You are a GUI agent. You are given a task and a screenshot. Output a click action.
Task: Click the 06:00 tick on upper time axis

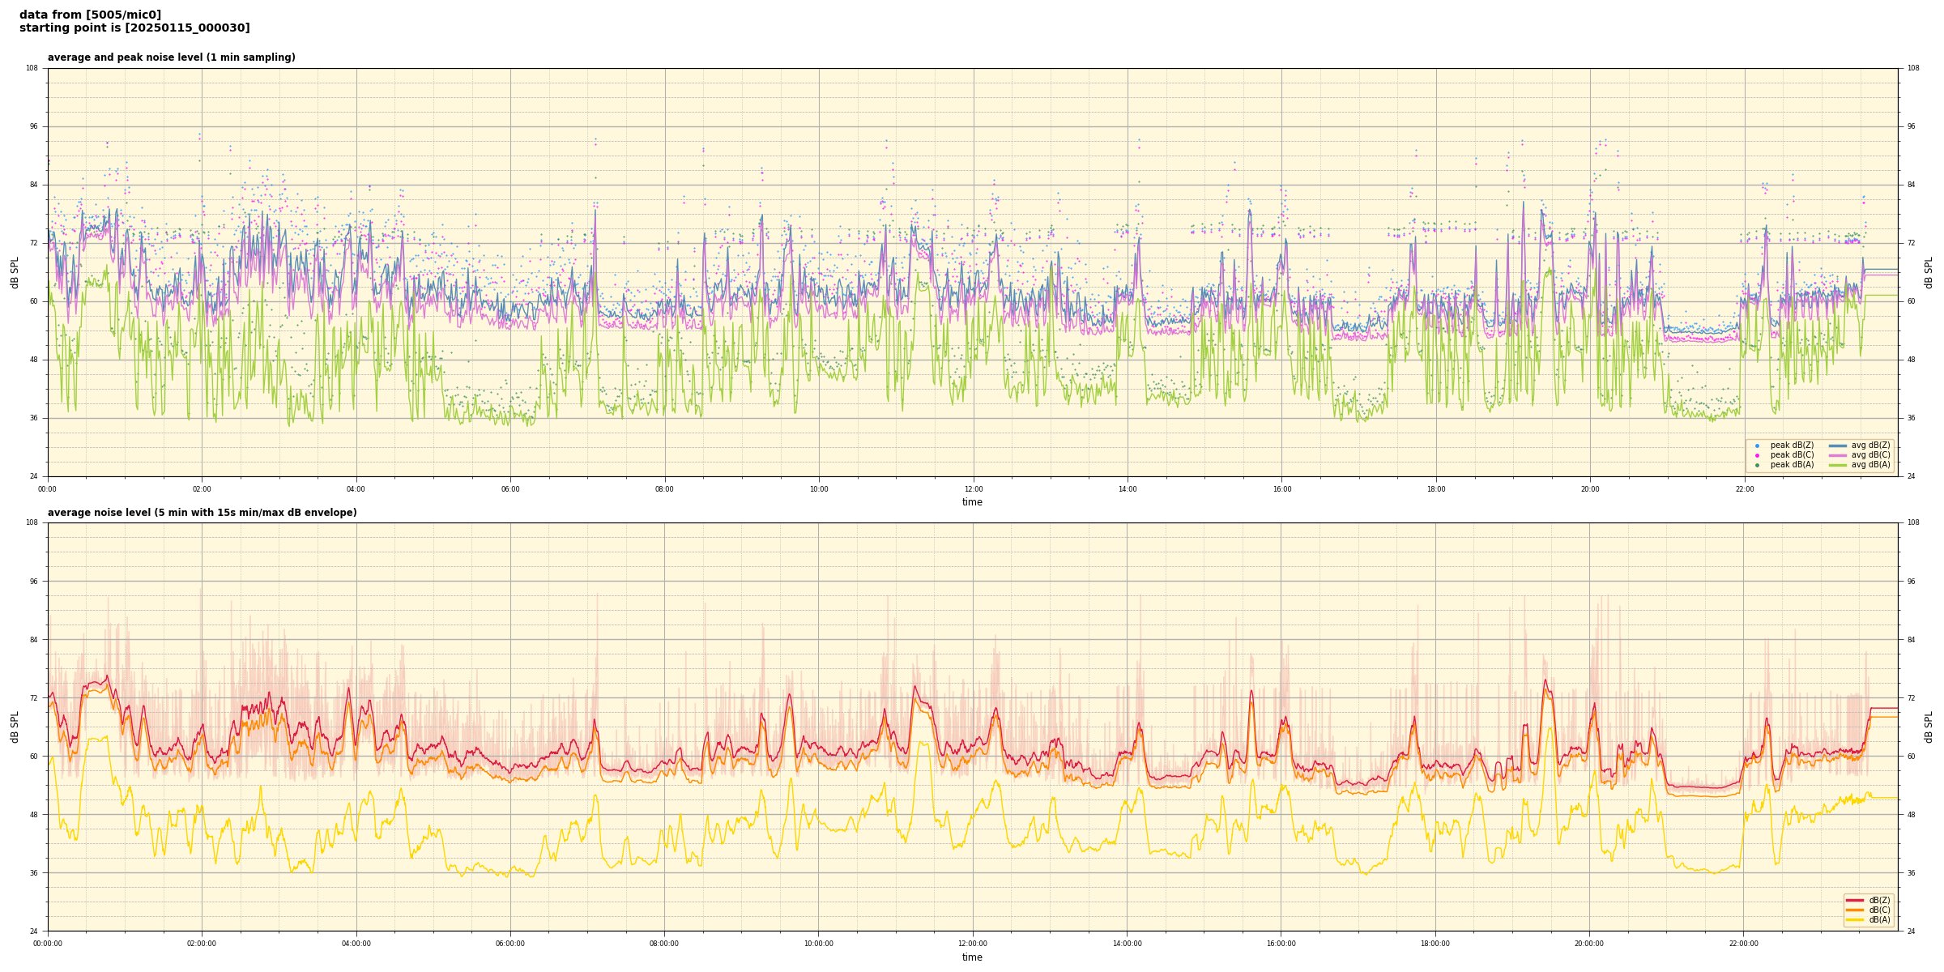click(510, 489)
